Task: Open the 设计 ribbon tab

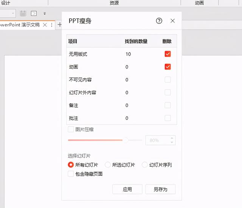Action: (6, 3)
